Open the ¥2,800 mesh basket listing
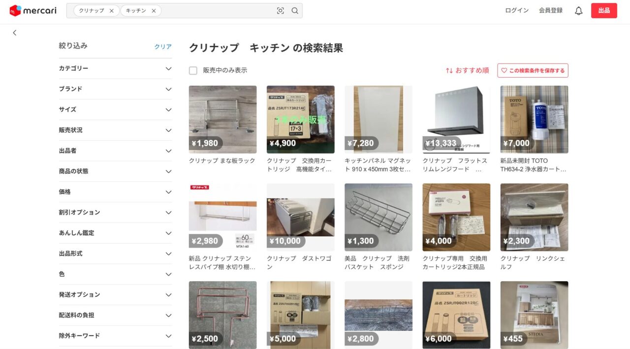This screenshot has height=349, width=630. 378,315
